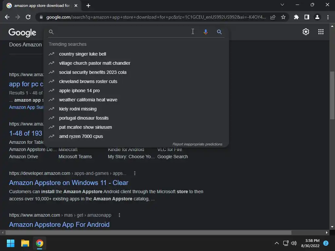335x251 pixels.
Task: Select suggestion country singer luke bell
Action: point(136,54)
